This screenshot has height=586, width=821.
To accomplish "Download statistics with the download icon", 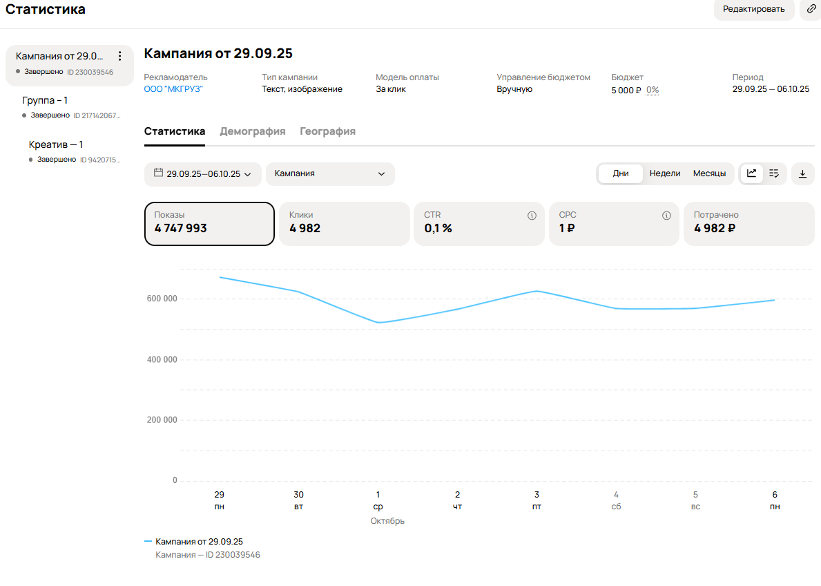I will pos(802,174).
